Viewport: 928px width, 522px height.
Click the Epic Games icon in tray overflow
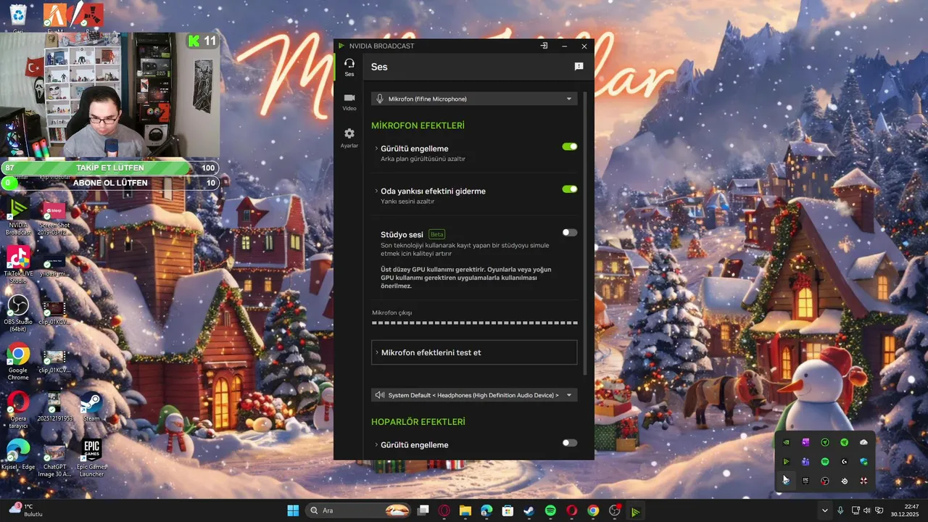(805, 481)
